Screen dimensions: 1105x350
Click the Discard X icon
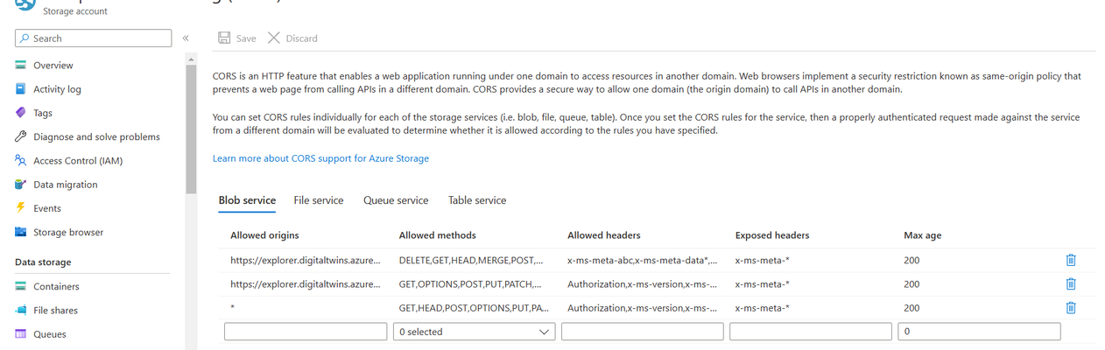point(274,38)
